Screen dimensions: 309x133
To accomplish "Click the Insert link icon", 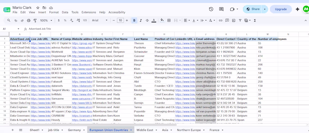I will click(221, 20).
